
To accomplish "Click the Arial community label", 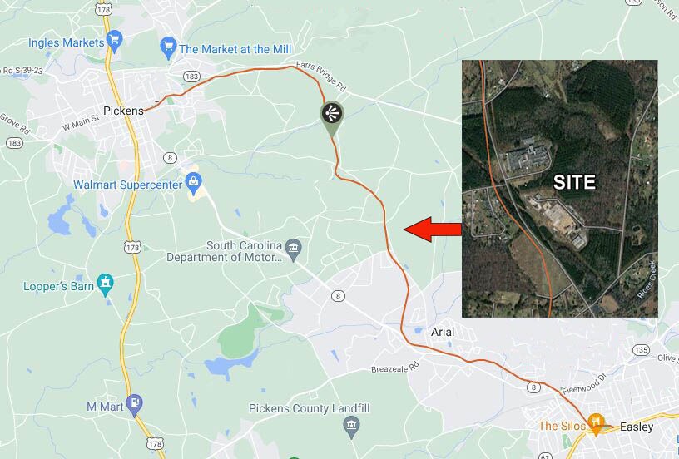I will (x=443, y=332).
